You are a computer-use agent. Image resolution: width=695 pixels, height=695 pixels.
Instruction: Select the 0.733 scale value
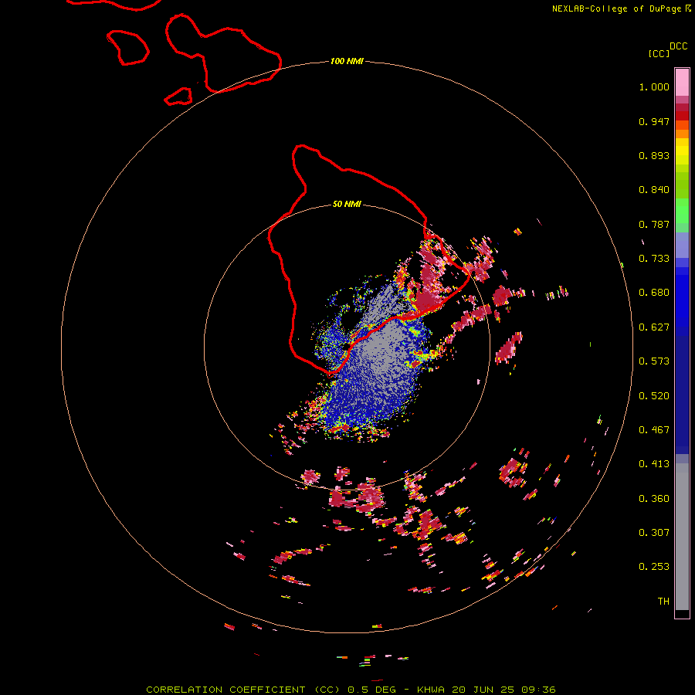point(654,259)
